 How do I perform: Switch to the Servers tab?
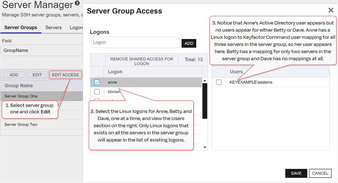[x=53, y=28]
